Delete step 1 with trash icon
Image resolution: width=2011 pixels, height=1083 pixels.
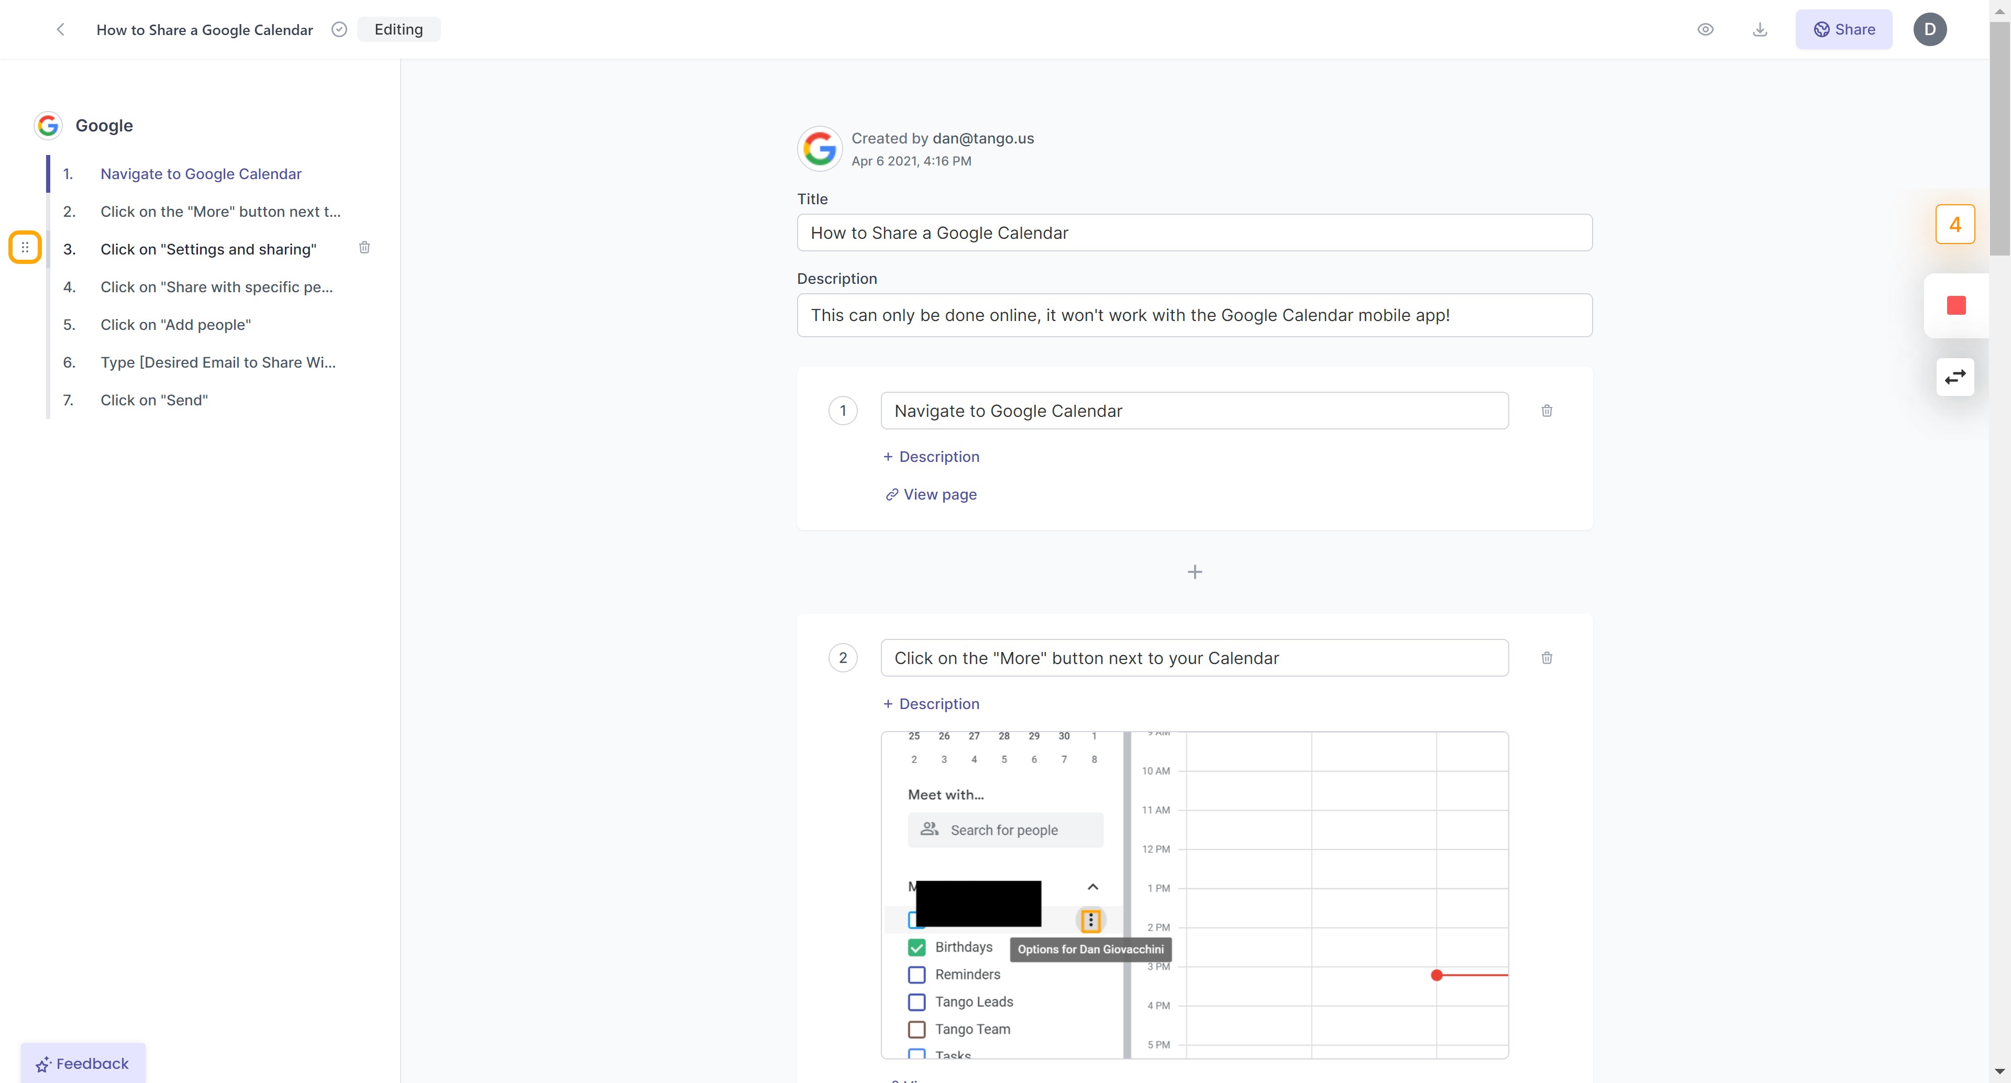[x=1546, y=411]
